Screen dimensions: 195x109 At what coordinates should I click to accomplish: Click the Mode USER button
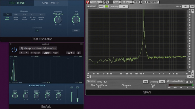[x=186, y=7]
